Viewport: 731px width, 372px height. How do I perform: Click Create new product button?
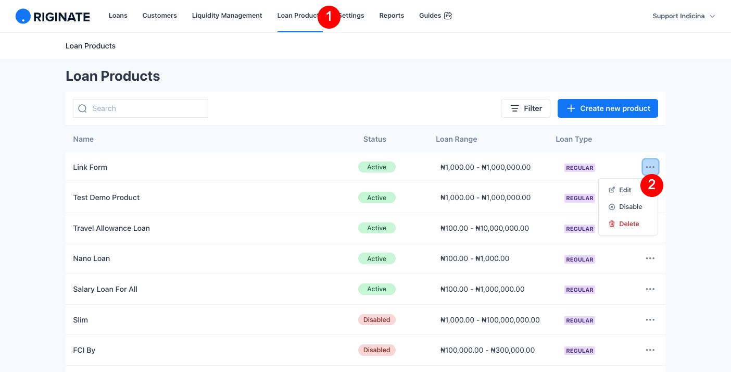pyautogui.click(x=608, y=108)
